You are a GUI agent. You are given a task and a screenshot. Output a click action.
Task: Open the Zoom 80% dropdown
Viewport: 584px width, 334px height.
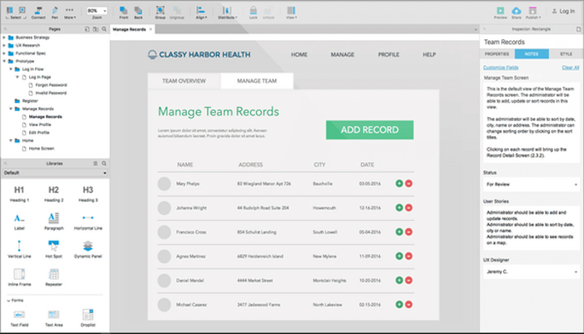coord(97,11)
